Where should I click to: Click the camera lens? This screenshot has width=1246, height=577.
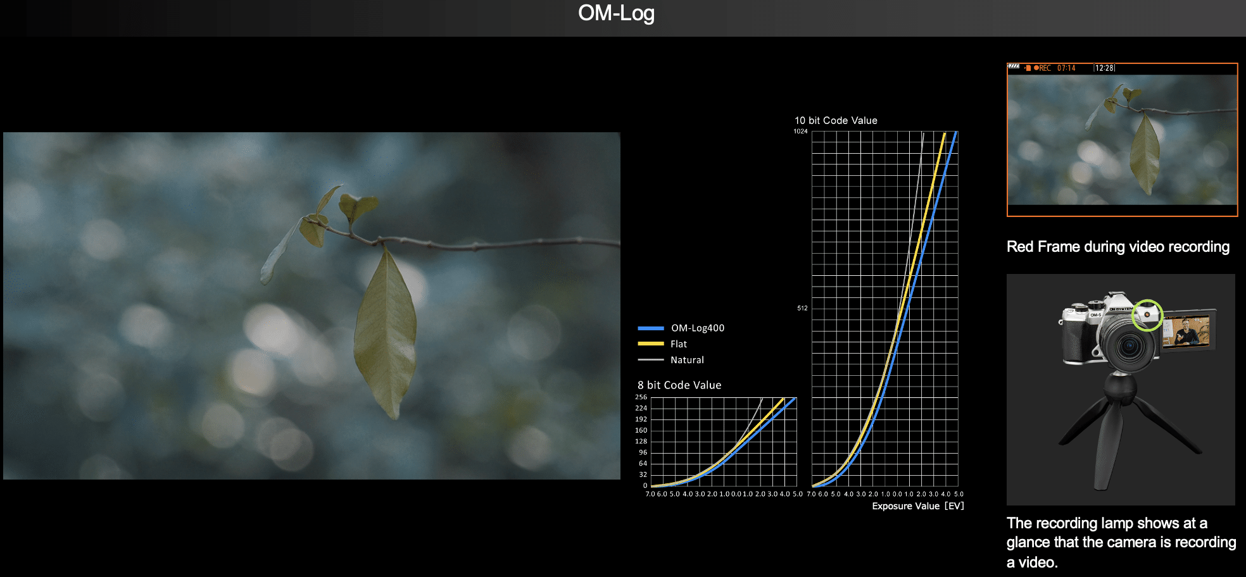1129,346
